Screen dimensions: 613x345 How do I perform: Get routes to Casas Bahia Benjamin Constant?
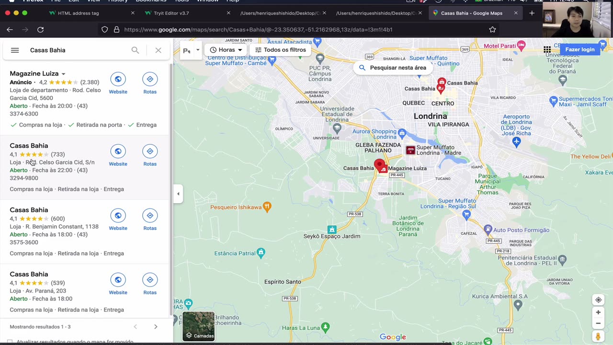[x=150, y=216]
